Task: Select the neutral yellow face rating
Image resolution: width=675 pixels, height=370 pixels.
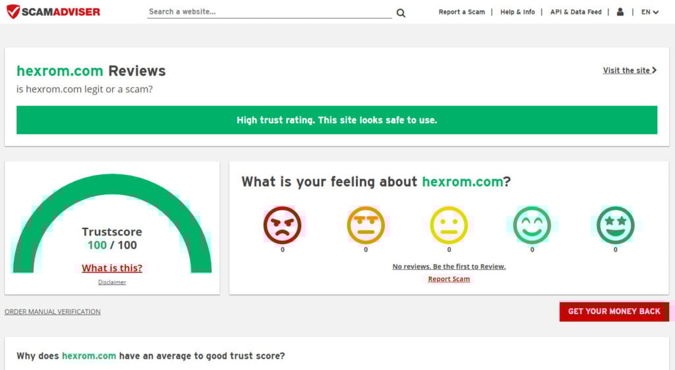Action: coord(449,225)
